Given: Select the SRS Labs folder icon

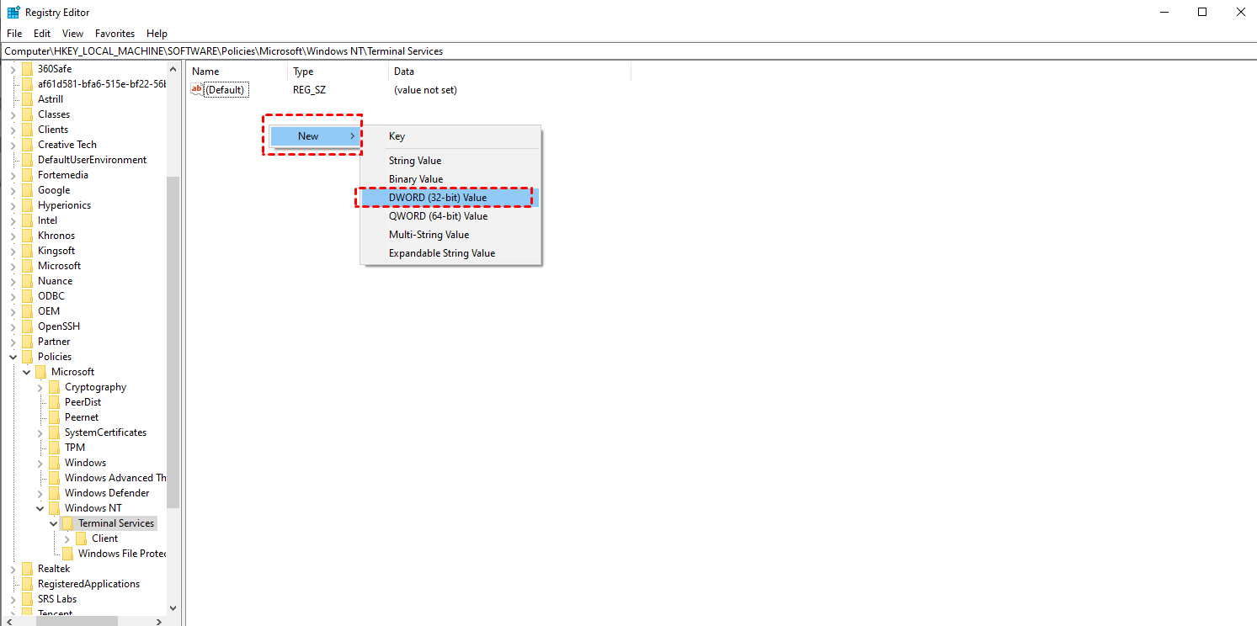Looking at the screenshot, I should 28,599.
